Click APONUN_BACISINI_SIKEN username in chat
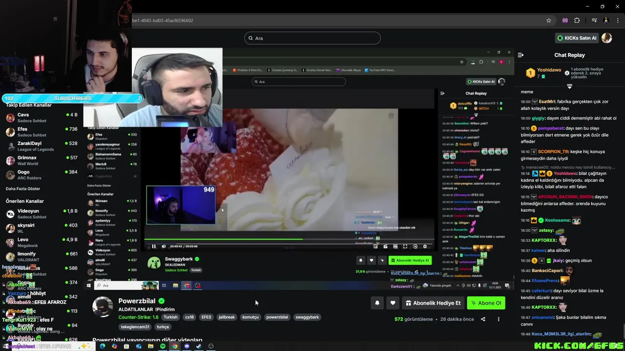The width and height of the screenshot is (625, 351). (565, 197)
